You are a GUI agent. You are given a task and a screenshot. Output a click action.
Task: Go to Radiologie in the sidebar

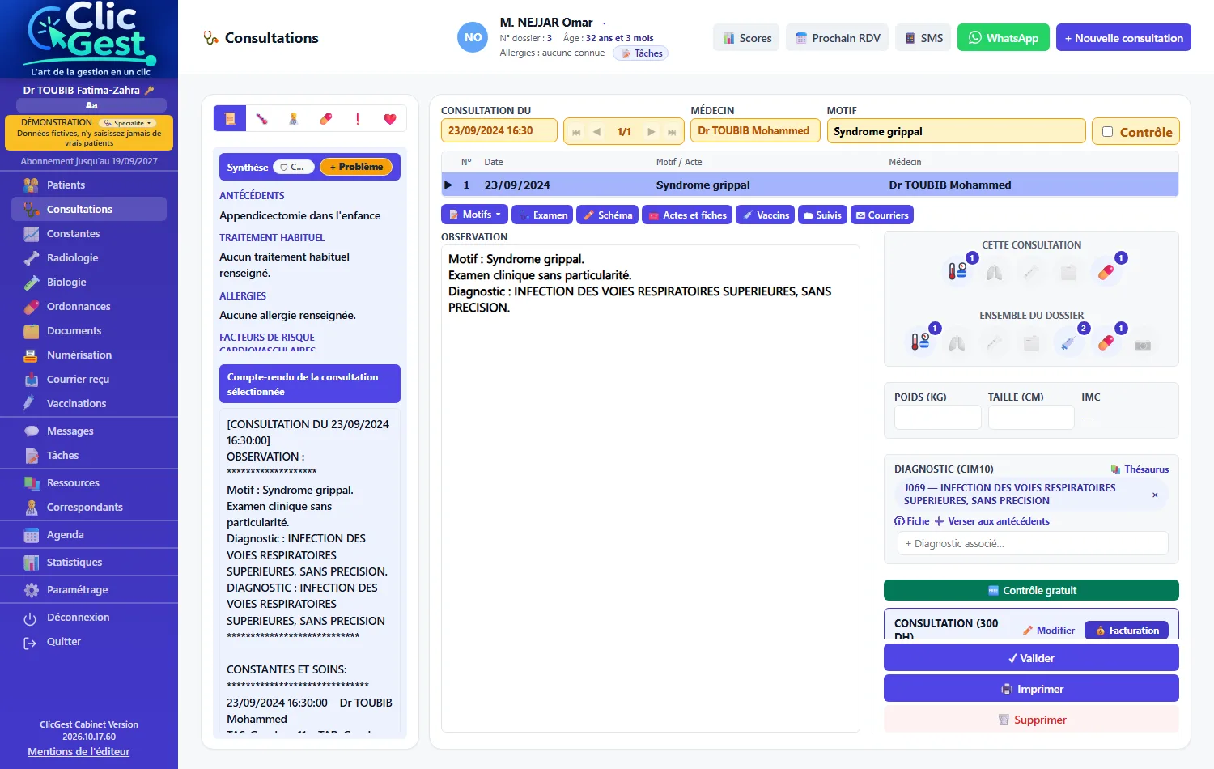click(89, 257)
